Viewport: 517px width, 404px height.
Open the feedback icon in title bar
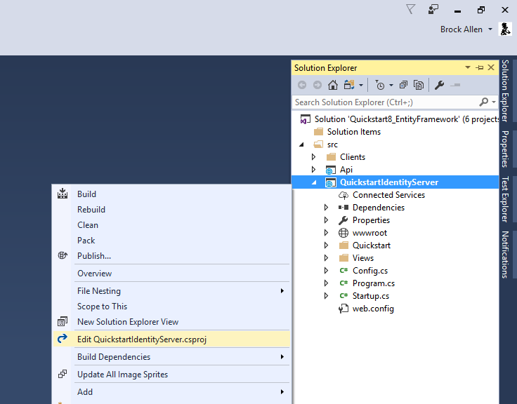(x=433, y=9)
